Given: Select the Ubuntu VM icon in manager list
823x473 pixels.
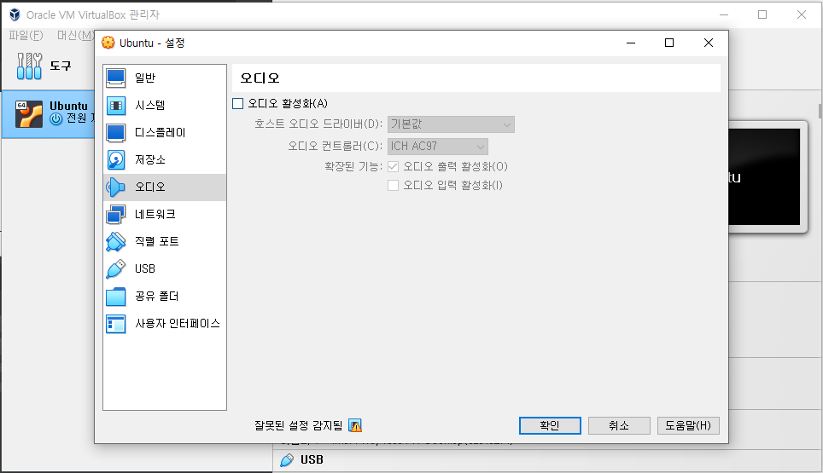Looking at the screenshot, I should click(28, 113).
